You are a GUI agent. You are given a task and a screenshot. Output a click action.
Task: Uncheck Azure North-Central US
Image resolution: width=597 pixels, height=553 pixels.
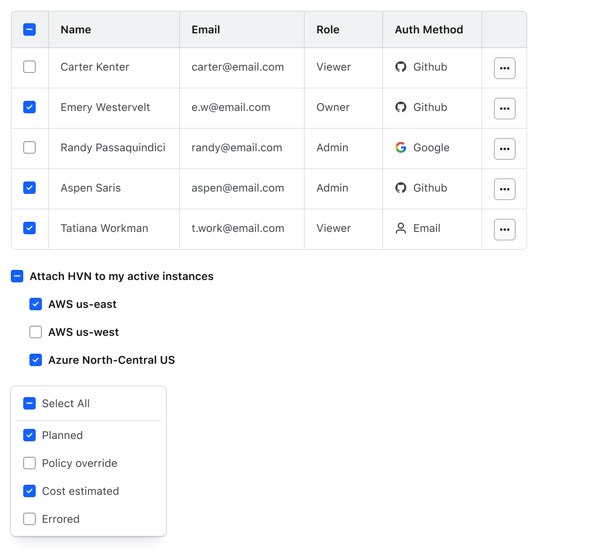click(x=35, y=360)
